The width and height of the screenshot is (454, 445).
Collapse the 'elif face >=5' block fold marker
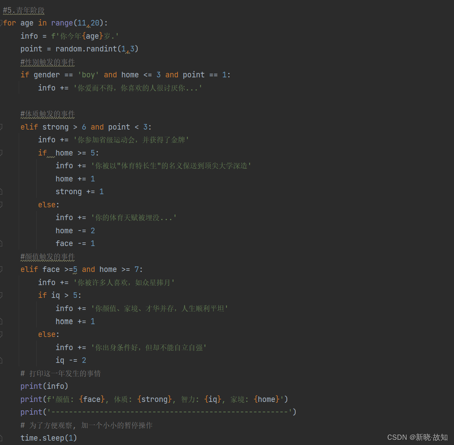click(1, 270)
